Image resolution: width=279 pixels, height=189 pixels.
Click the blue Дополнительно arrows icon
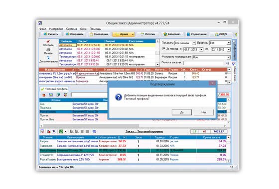(x=48, y=58)
